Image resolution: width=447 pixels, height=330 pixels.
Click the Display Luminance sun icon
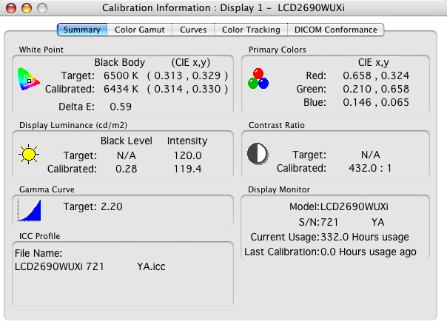[x=29, y=154]
